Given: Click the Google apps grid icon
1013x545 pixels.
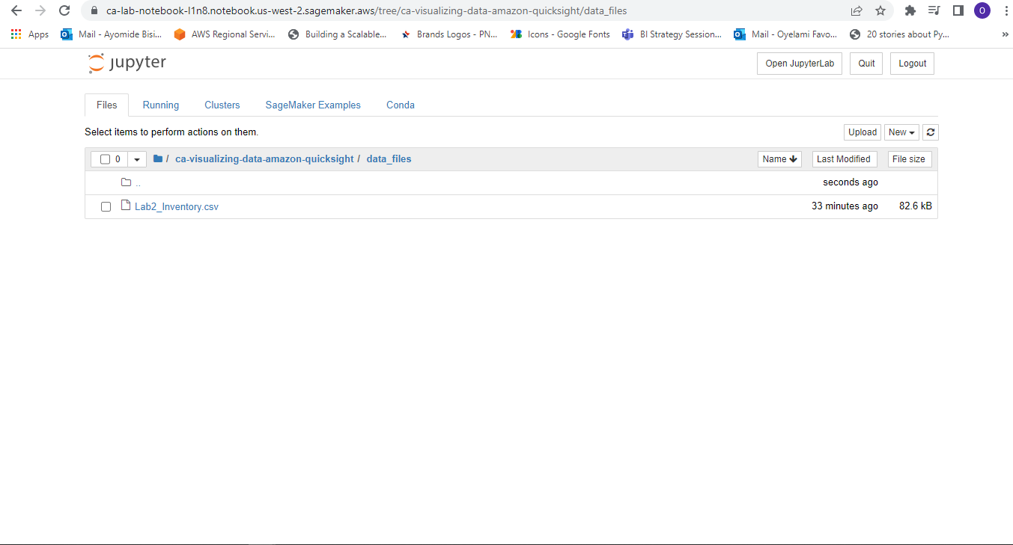Looking at the screenshot, I should [x=15, y=34].
